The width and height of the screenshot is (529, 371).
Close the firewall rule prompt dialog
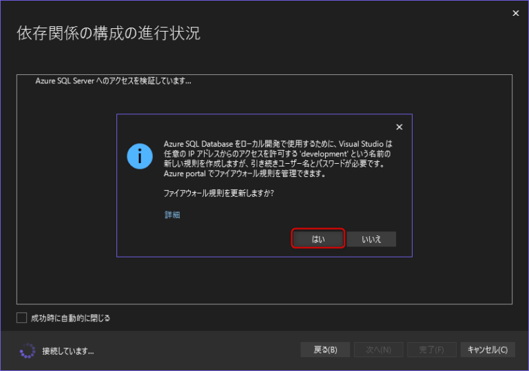click(x=399, y=127)
